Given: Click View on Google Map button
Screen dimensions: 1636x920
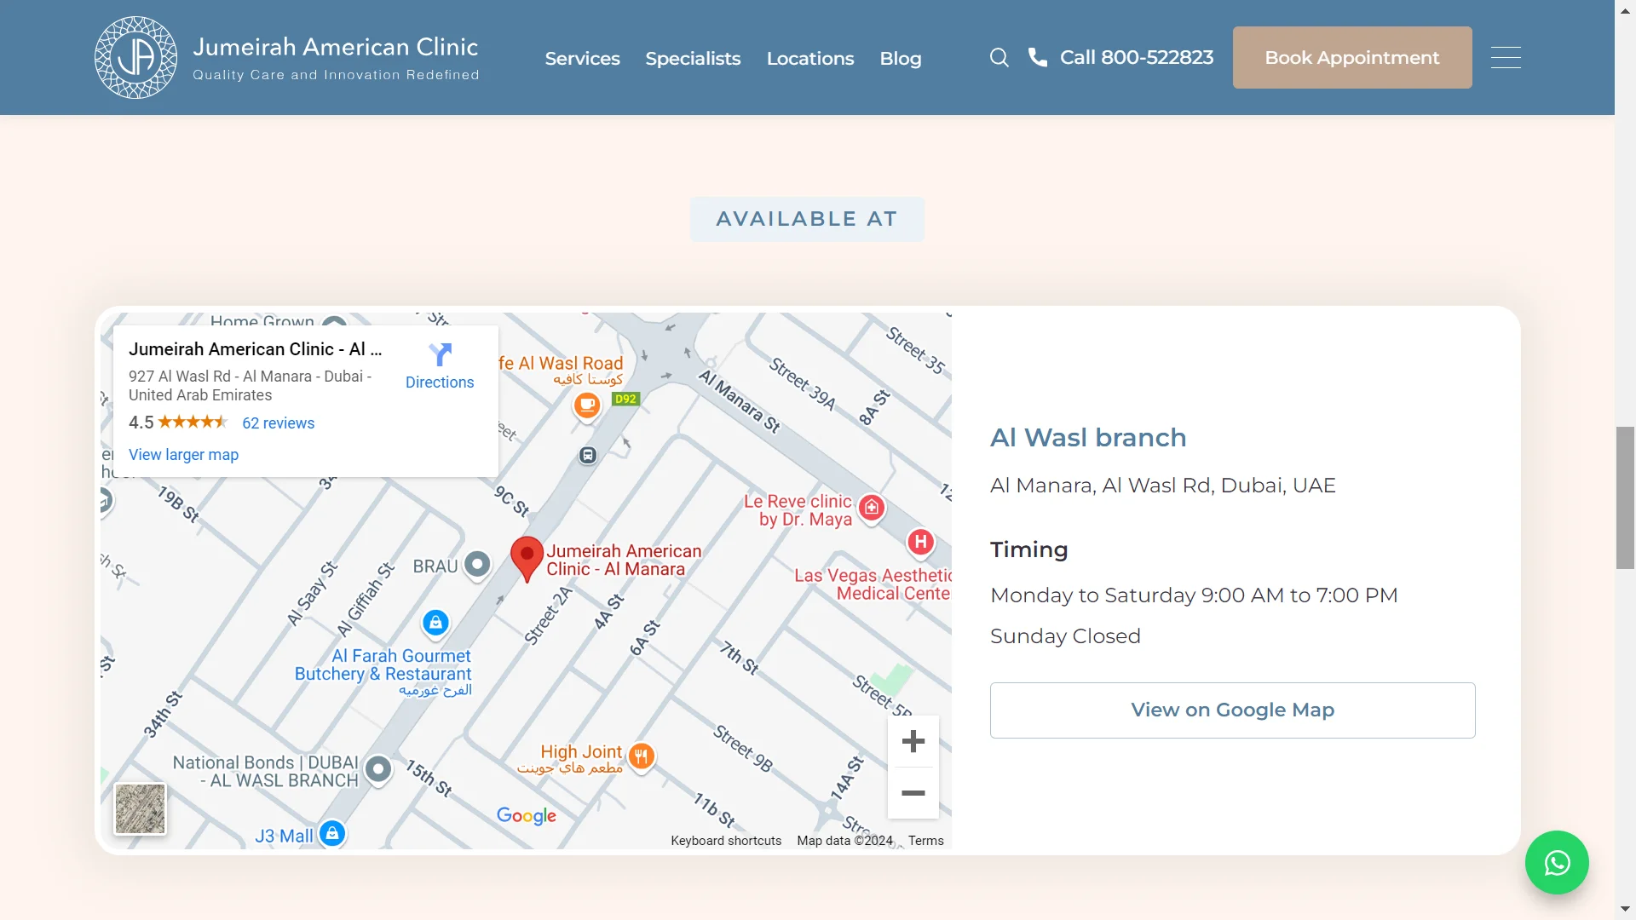Looking at the screenshot, I should (1232, 710).
